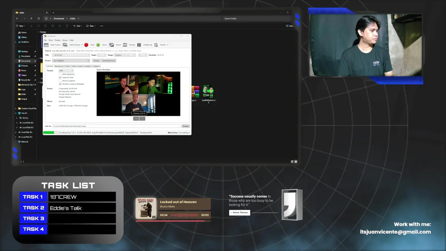446x251 pixels.
Task: Collapse the Today group in Explorer
Action: click(x=39, y=32)
